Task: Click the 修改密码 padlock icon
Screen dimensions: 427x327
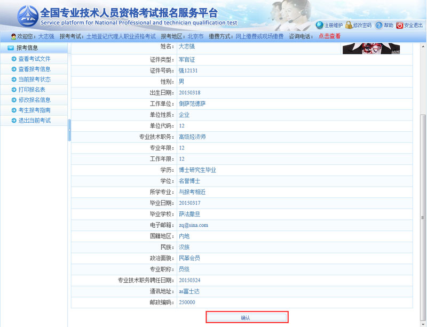Action: [349, 25]
